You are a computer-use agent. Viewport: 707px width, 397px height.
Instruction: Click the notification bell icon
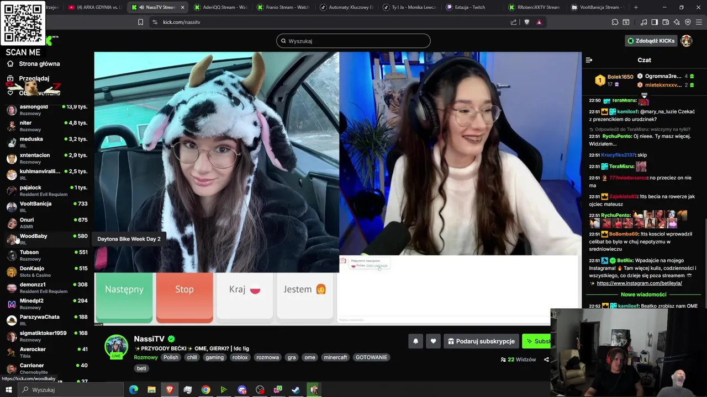pyautogui.click(x=415, y=341)
